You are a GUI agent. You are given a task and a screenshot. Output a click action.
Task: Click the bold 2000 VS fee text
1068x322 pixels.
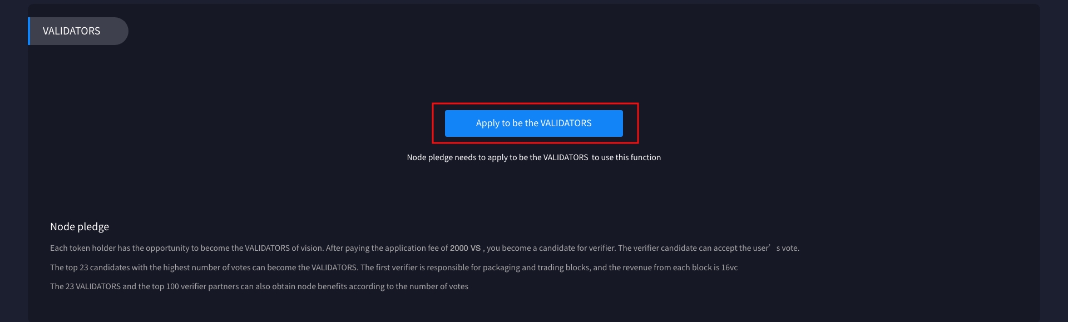(x=465, y=248)
